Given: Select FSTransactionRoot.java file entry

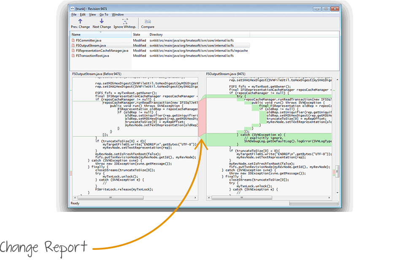Looking at the screenshot, I should 92,56.
